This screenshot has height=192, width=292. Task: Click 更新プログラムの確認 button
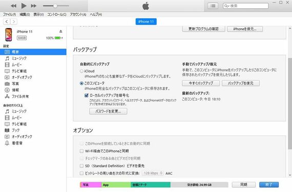pos(203,29)
